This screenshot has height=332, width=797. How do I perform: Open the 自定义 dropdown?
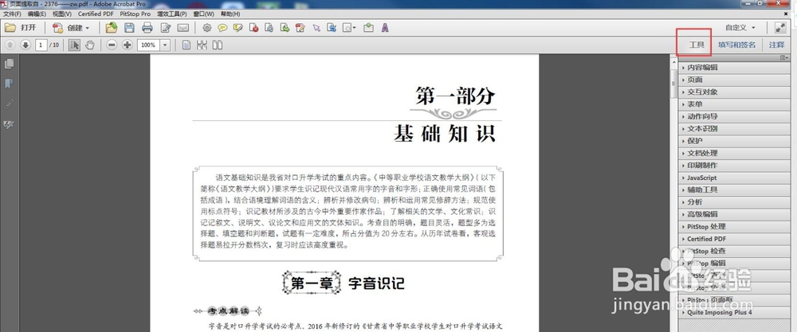tap(740, 27)
